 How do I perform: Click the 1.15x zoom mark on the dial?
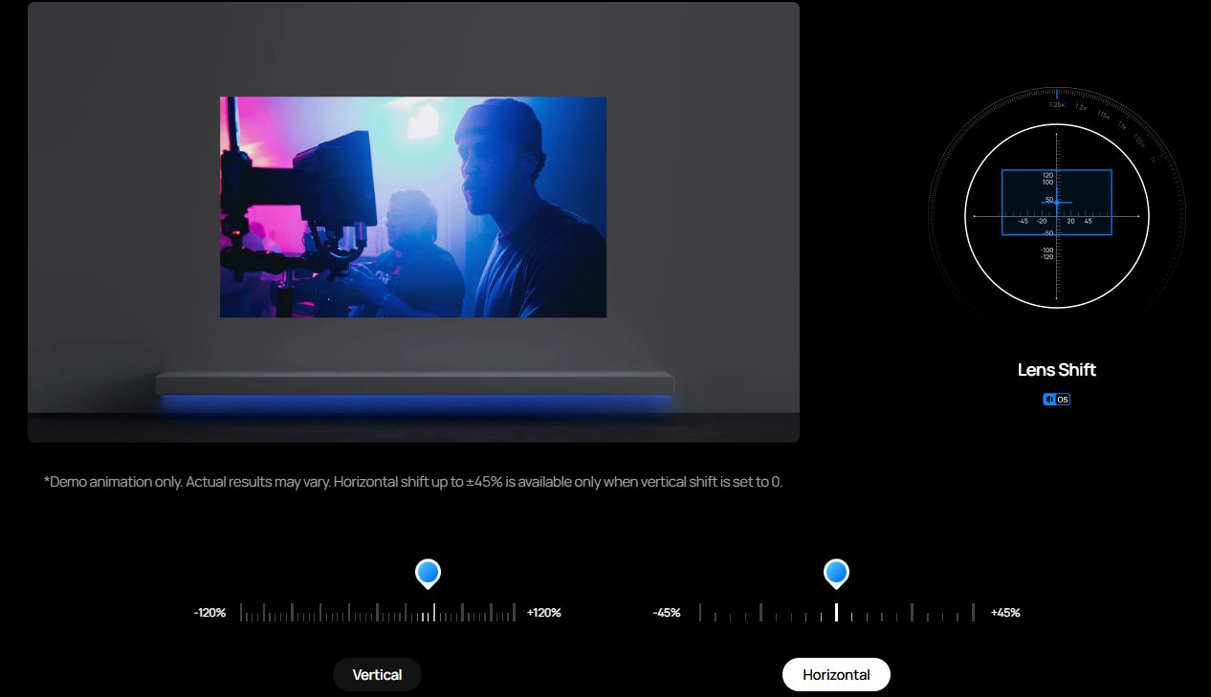pos(1104,116)
